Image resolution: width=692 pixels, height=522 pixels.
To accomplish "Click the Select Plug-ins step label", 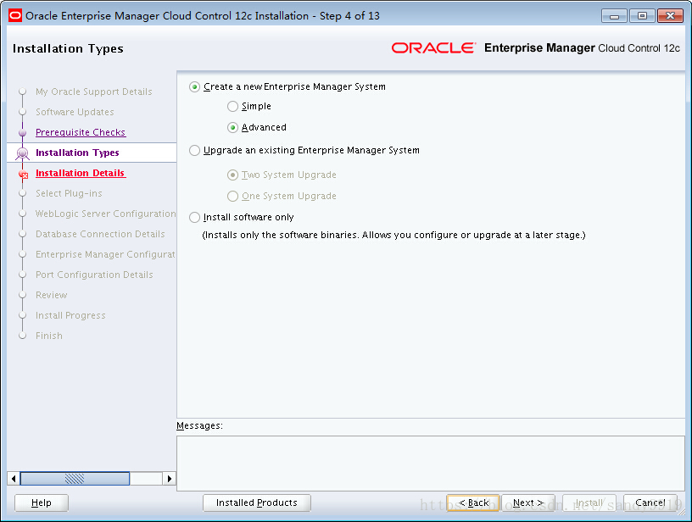I will coord(69,193).
